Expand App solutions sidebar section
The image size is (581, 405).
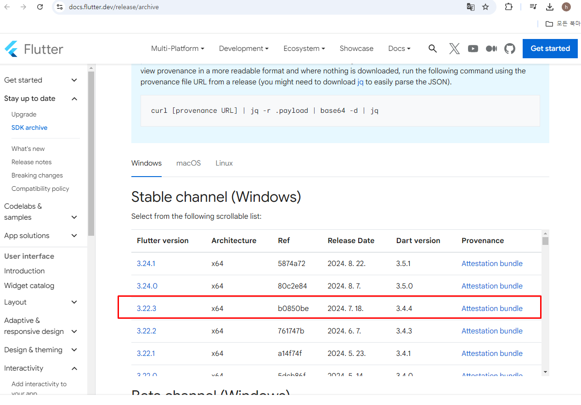coord(41,236)
